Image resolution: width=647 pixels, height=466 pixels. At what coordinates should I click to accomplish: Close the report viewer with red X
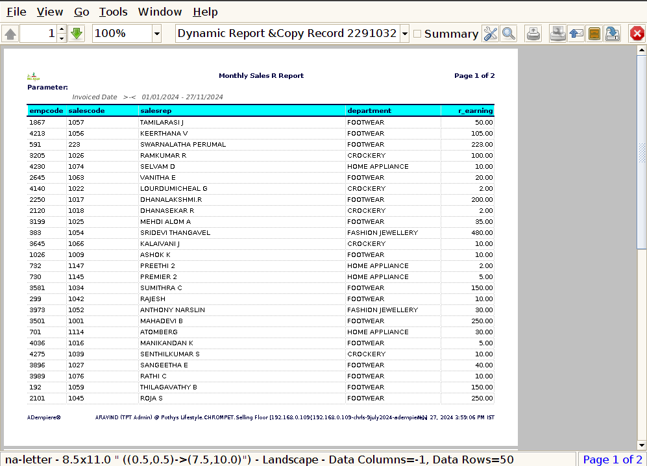click(x=637, y=34)
